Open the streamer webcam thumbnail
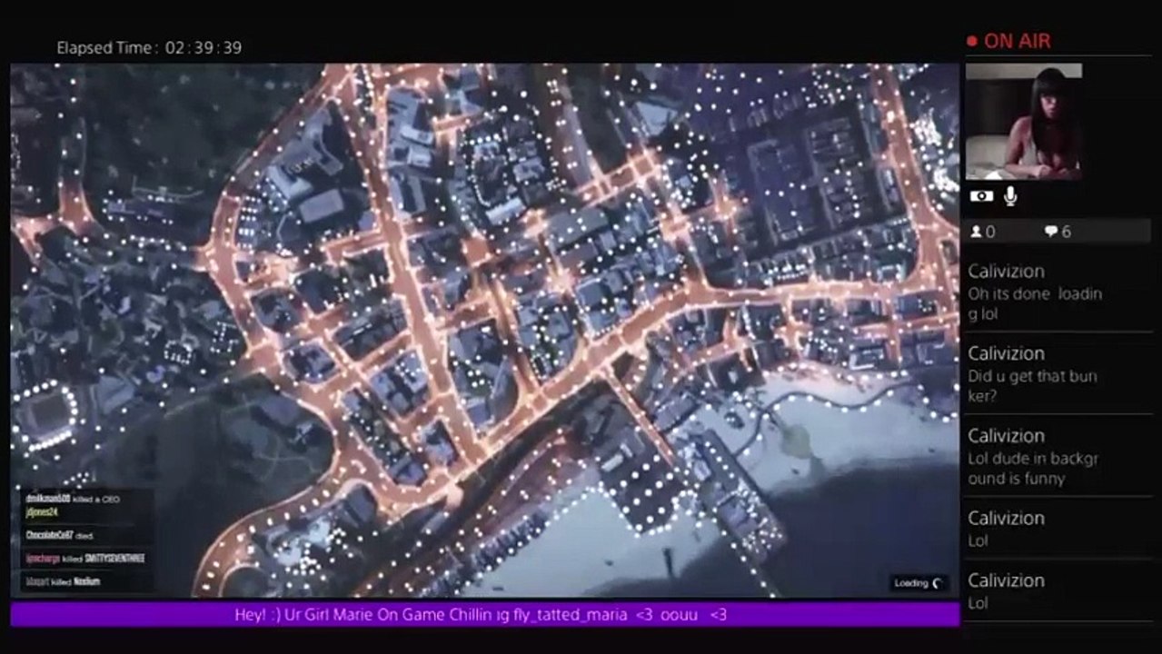 1024,122
